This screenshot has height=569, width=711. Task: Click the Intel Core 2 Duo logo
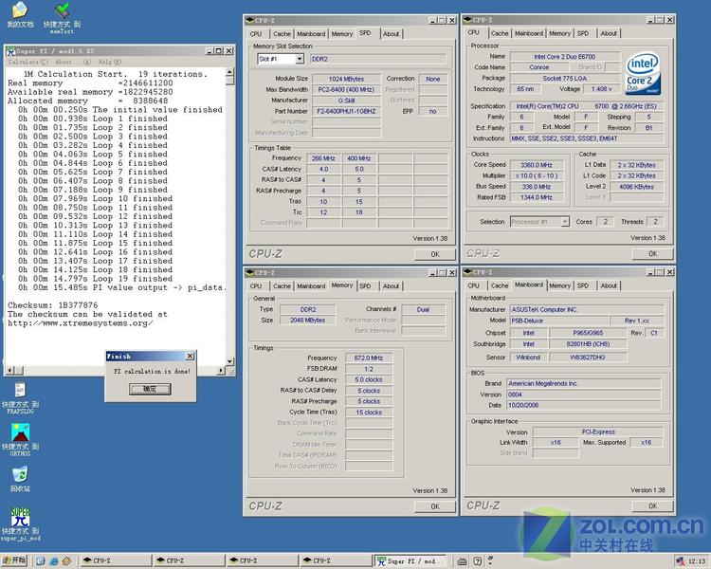pyautogui.click(x=643, y=74)
